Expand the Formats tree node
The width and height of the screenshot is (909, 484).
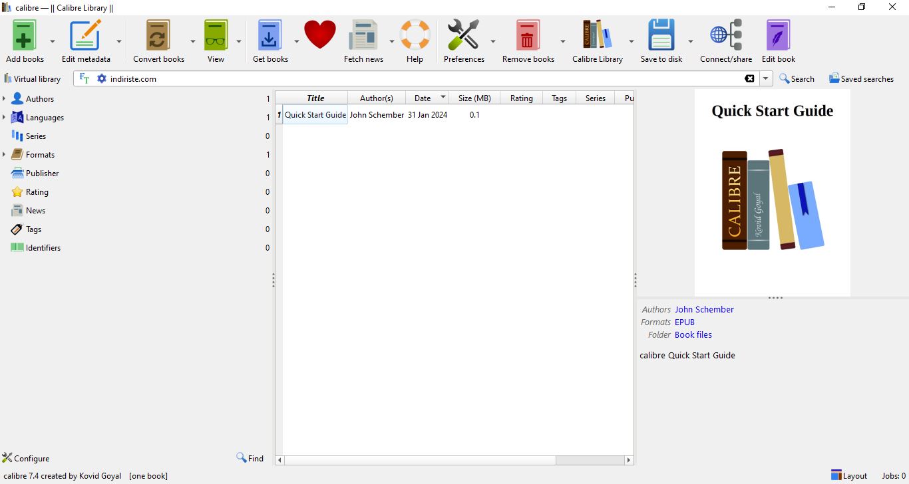[4, 154]
